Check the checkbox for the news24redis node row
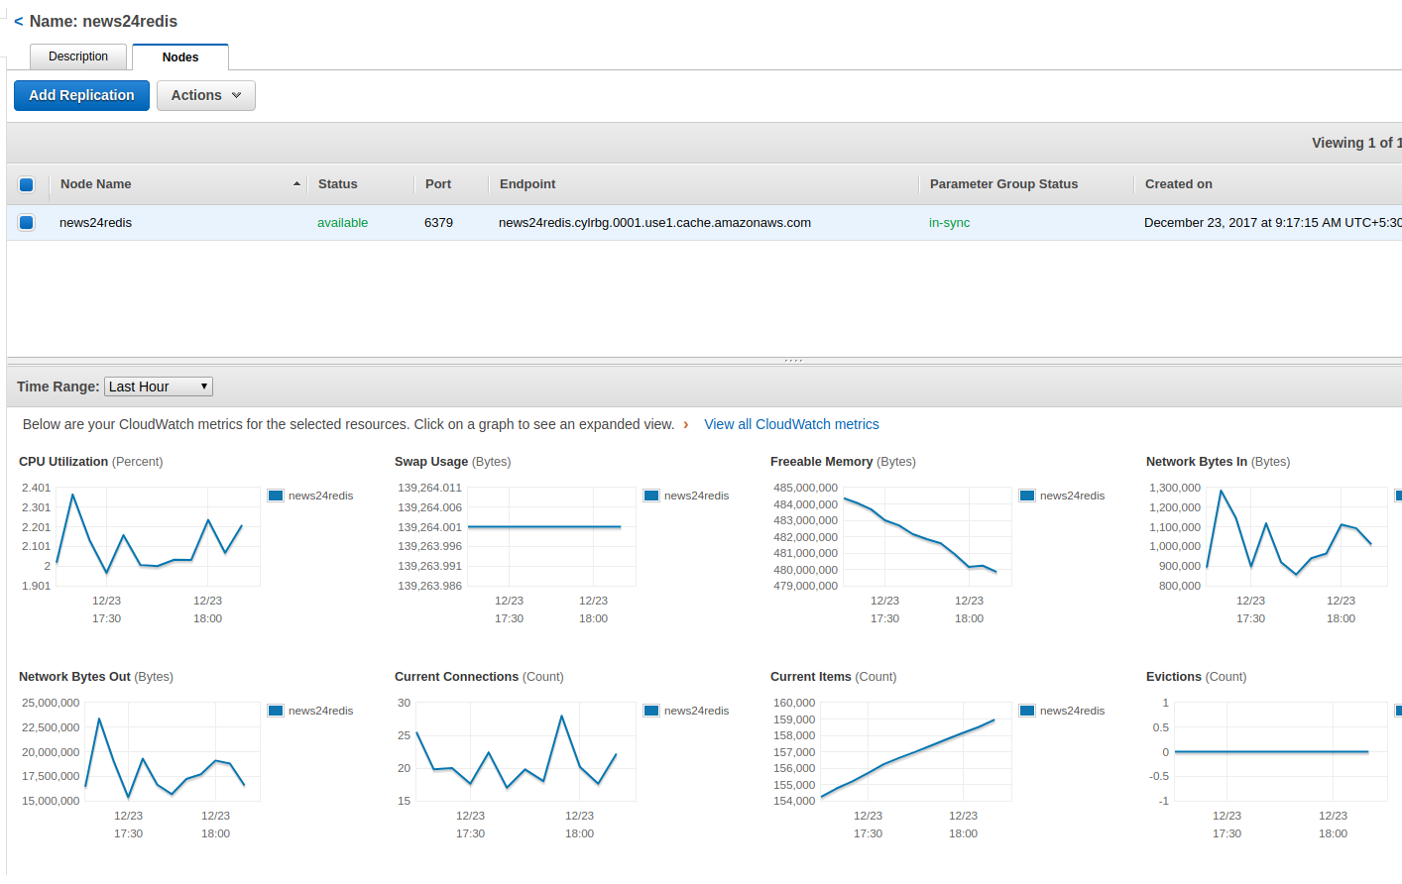Image resolution: width=1402 pixels, height=884 pixels. (x=26, y=222)
